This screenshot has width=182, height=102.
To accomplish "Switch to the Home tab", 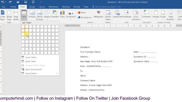I will point(13,7).
